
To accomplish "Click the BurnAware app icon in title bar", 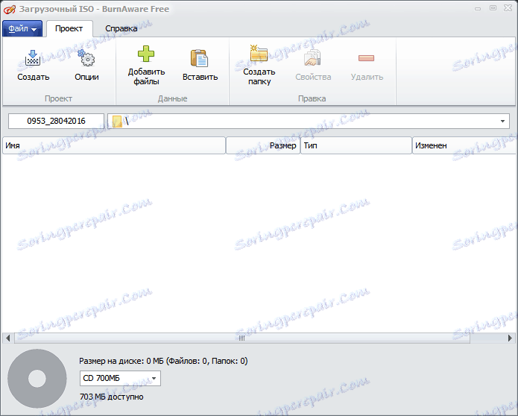I will [x=9, y=9].
